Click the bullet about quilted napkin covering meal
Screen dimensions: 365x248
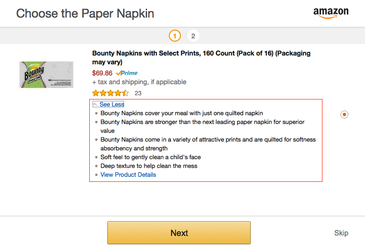click(182, 113)
